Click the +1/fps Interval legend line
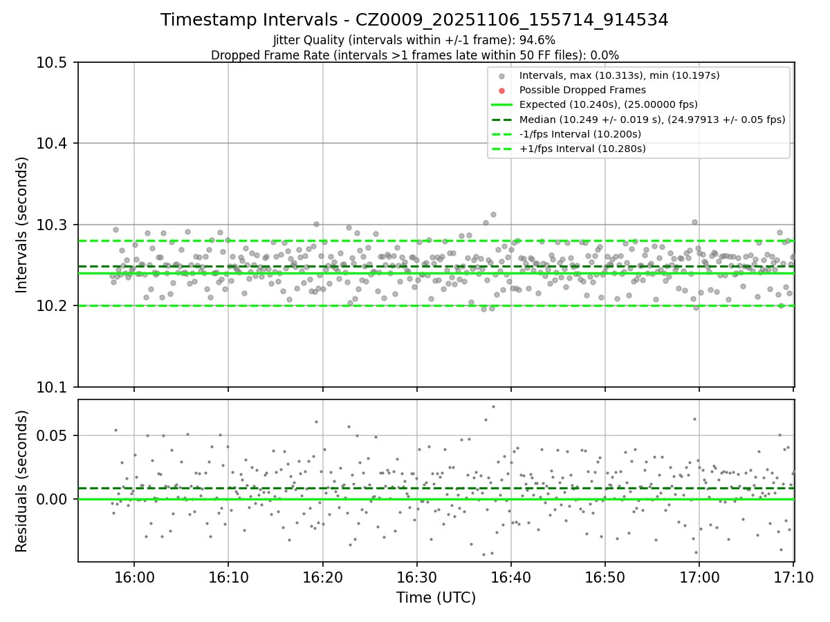830x622 pixels. click(x=502, y=149)
